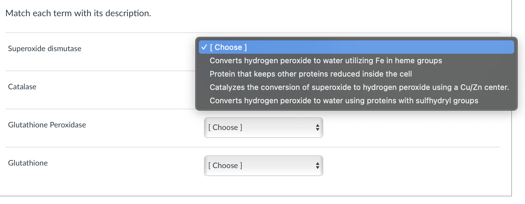Open the Glutathione Peroxidase dropdown
This screenshot has width=525, height=204.
pyautogui.click(x=263, y=127)
